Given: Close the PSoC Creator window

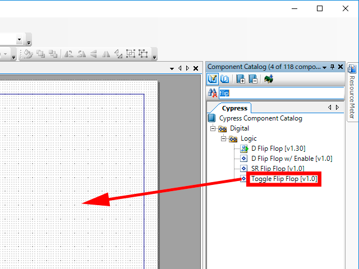Looking at the screenshot, I should click(x=346, y=9).
